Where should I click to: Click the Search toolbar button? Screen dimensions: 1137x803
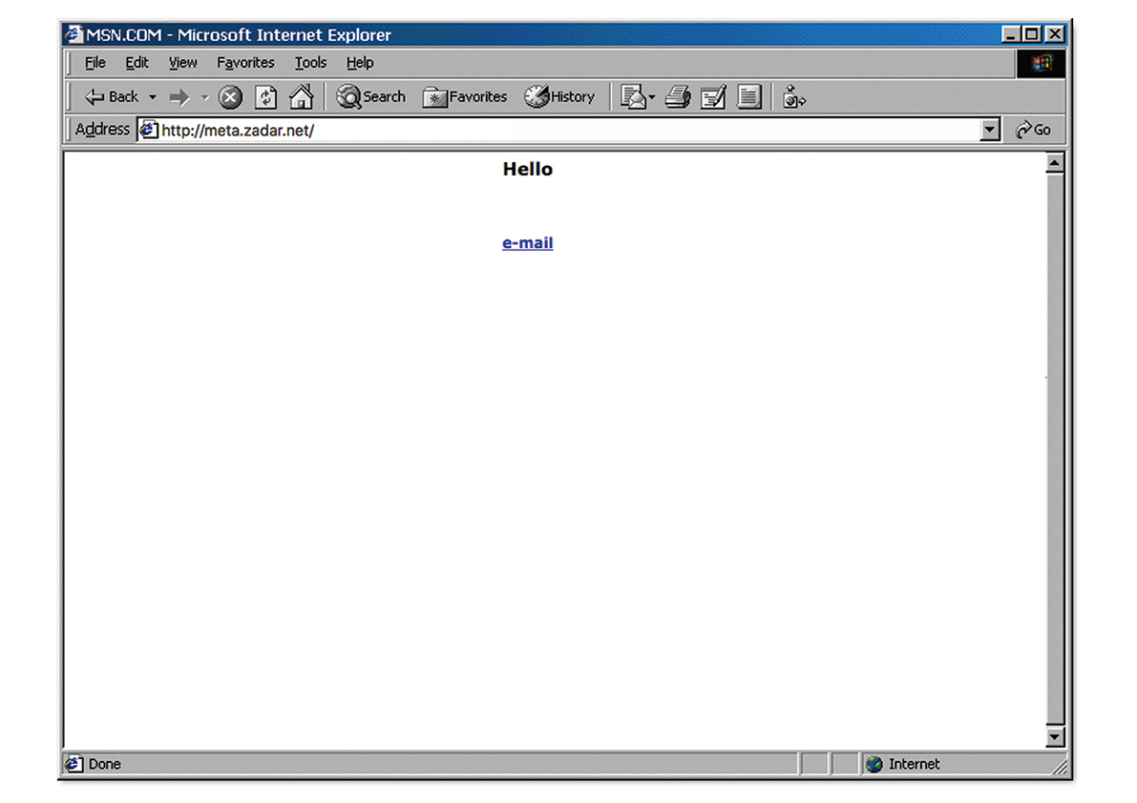(x=371, y=97)
